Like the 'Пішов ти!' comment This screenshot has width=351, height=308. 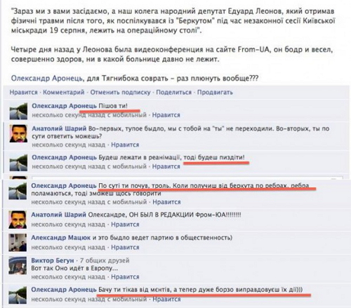[166, 115]
